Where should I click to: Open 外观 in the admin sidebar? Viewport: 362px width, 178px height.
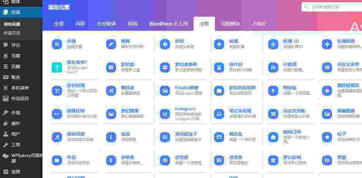click(x=21, y=113)
